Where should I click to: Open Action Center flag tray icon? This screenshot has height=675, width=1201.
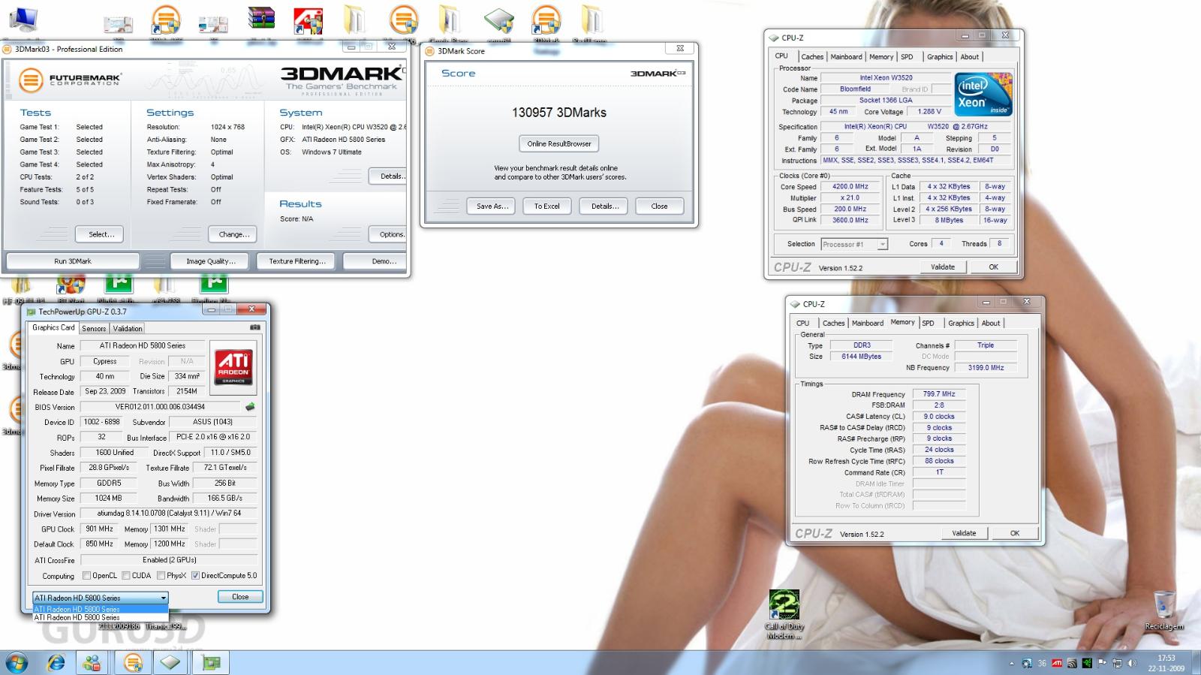[1102, 663]
